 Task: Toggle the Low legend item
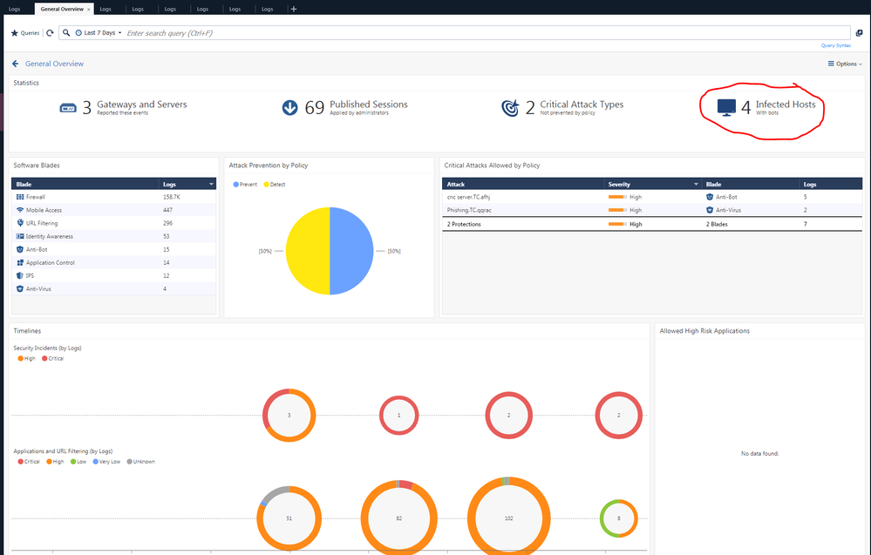coord(78,462)
